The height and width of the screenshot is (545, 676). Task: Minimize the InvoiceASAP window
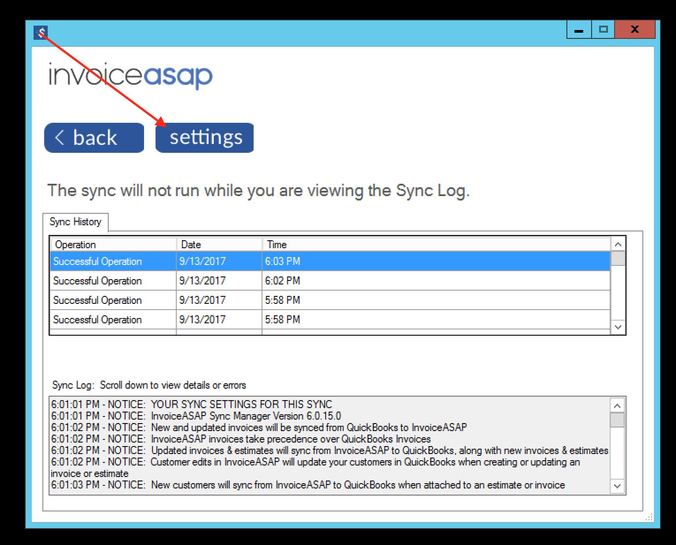pyautogui.click(x=579, y=30)
